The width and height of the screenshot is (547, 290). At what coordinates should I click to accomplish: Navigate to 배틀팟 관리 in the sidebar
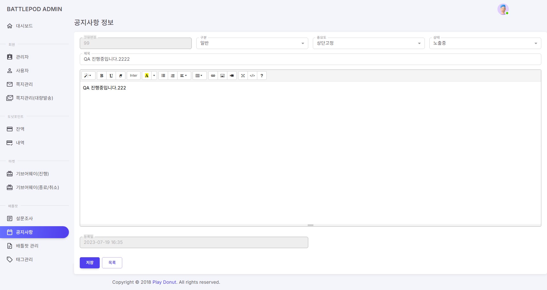click(27, 246)
